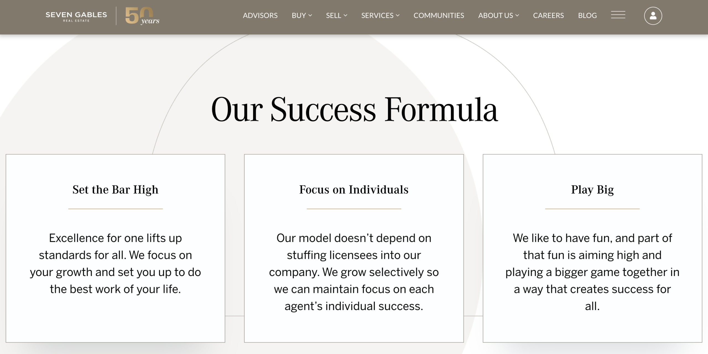708x354 pixels.
Task: Click the Set the Bar High heading
Action: click(x=115, y=190)
